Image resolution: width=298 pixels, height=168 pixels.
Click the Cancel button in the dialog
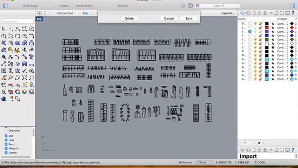(169, 19)
